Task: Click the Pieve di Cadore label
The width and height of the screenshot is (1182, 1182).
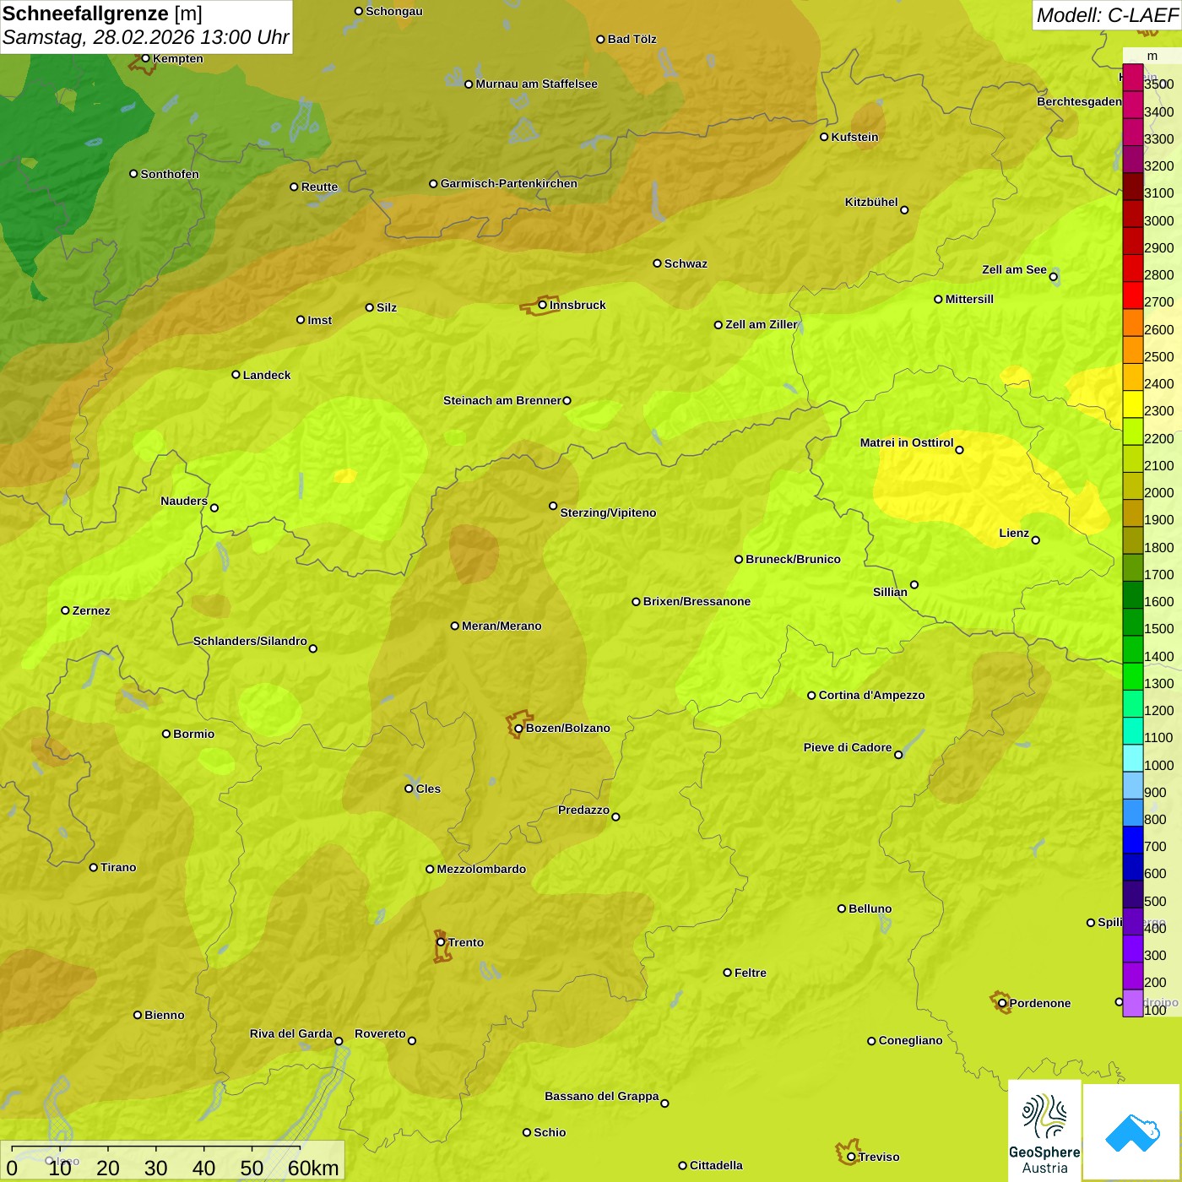Action: click(x=848, y=747)
